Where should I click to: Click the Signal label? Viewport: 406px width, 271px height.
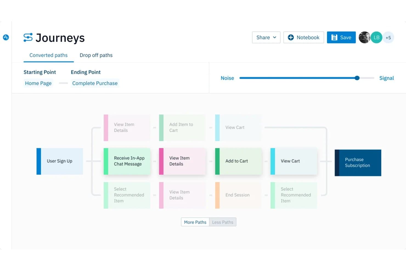pos(387,78)
